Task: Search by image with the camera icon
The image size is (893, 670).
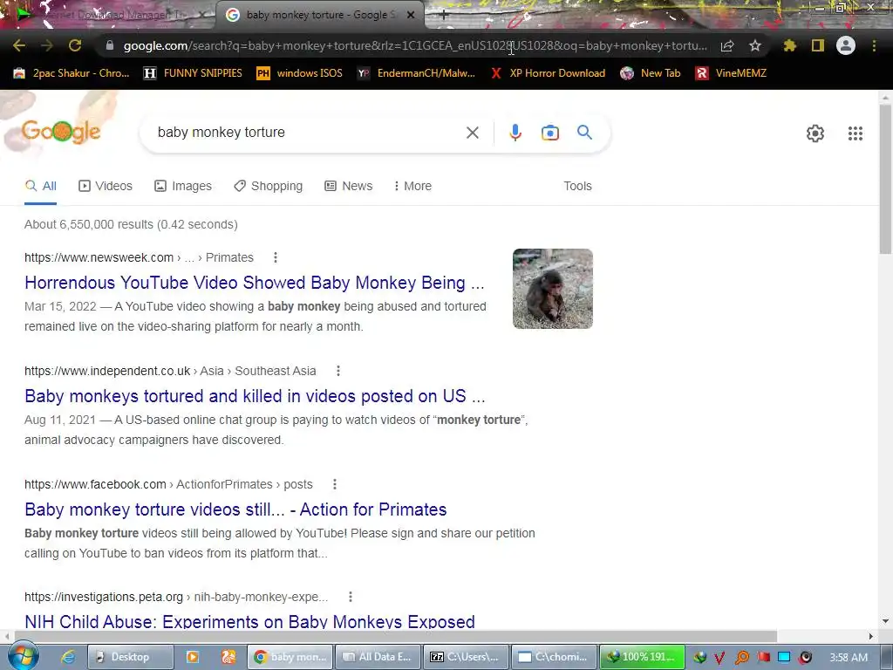Action: (549, 133)
